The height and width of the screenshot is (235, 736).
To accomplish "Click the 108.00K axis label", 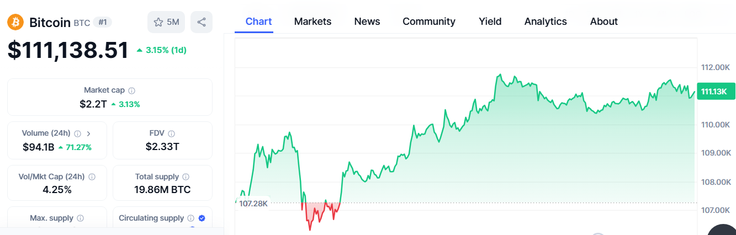I will (715, 182).
